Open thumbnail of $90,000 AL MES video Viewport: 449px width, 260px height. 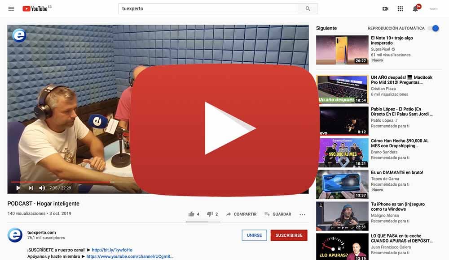(x=342, y=153)
